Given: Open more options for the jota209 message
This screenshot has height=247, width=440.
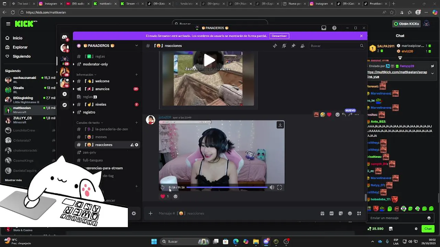Looking at the screenshot, I should (x=357, y=115).
